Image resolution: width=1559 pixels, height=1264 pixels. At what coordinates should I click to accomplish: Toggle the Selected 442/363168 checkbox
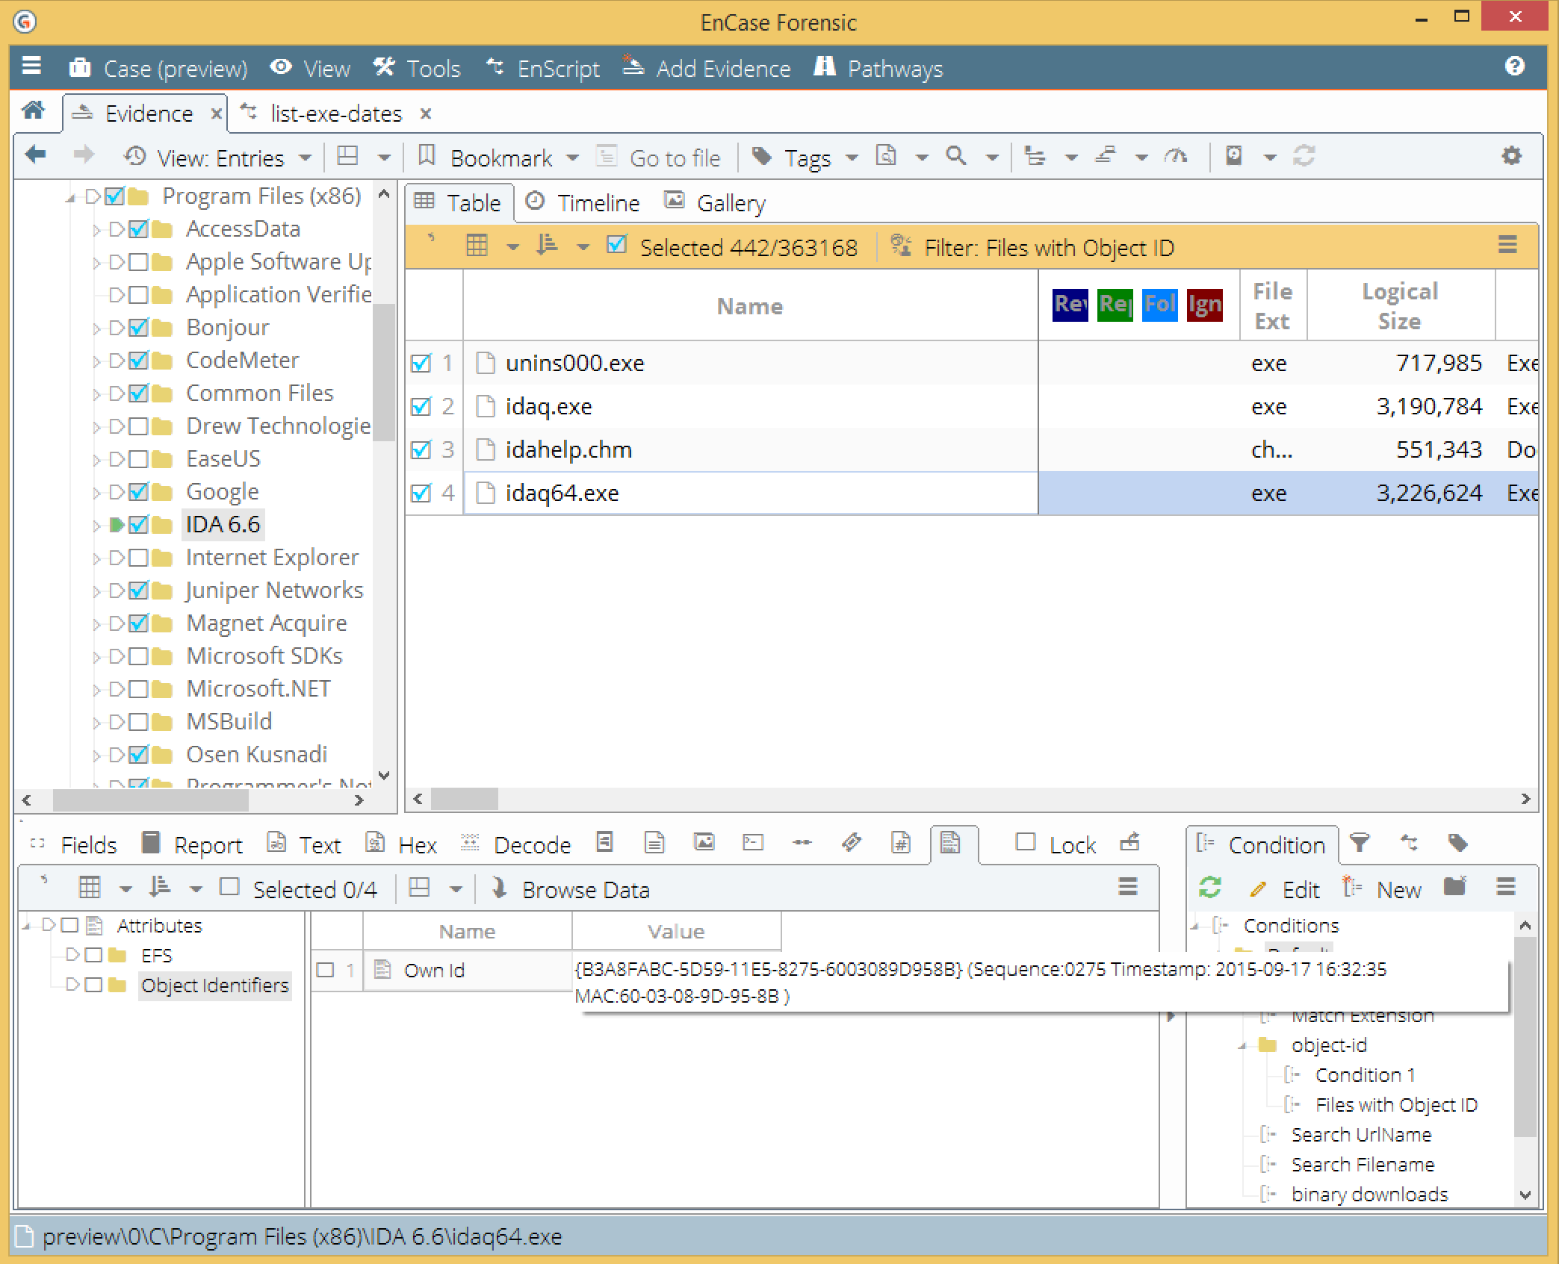(617, 245)
